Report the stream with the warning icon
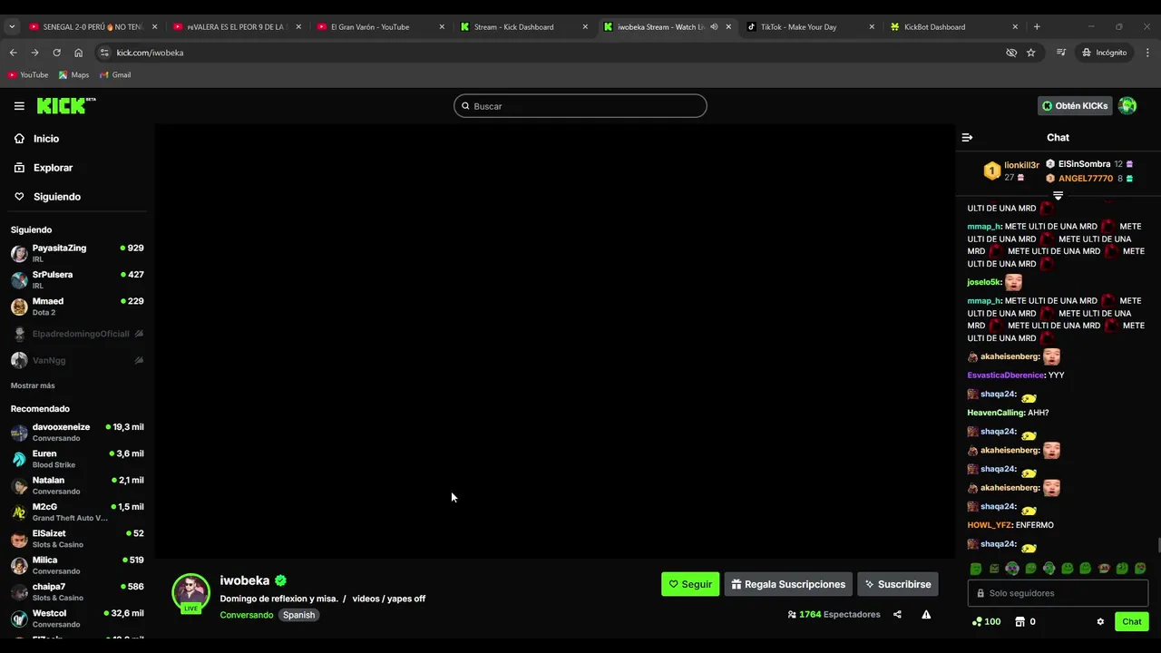1161x653 pixels. [926, 614]
